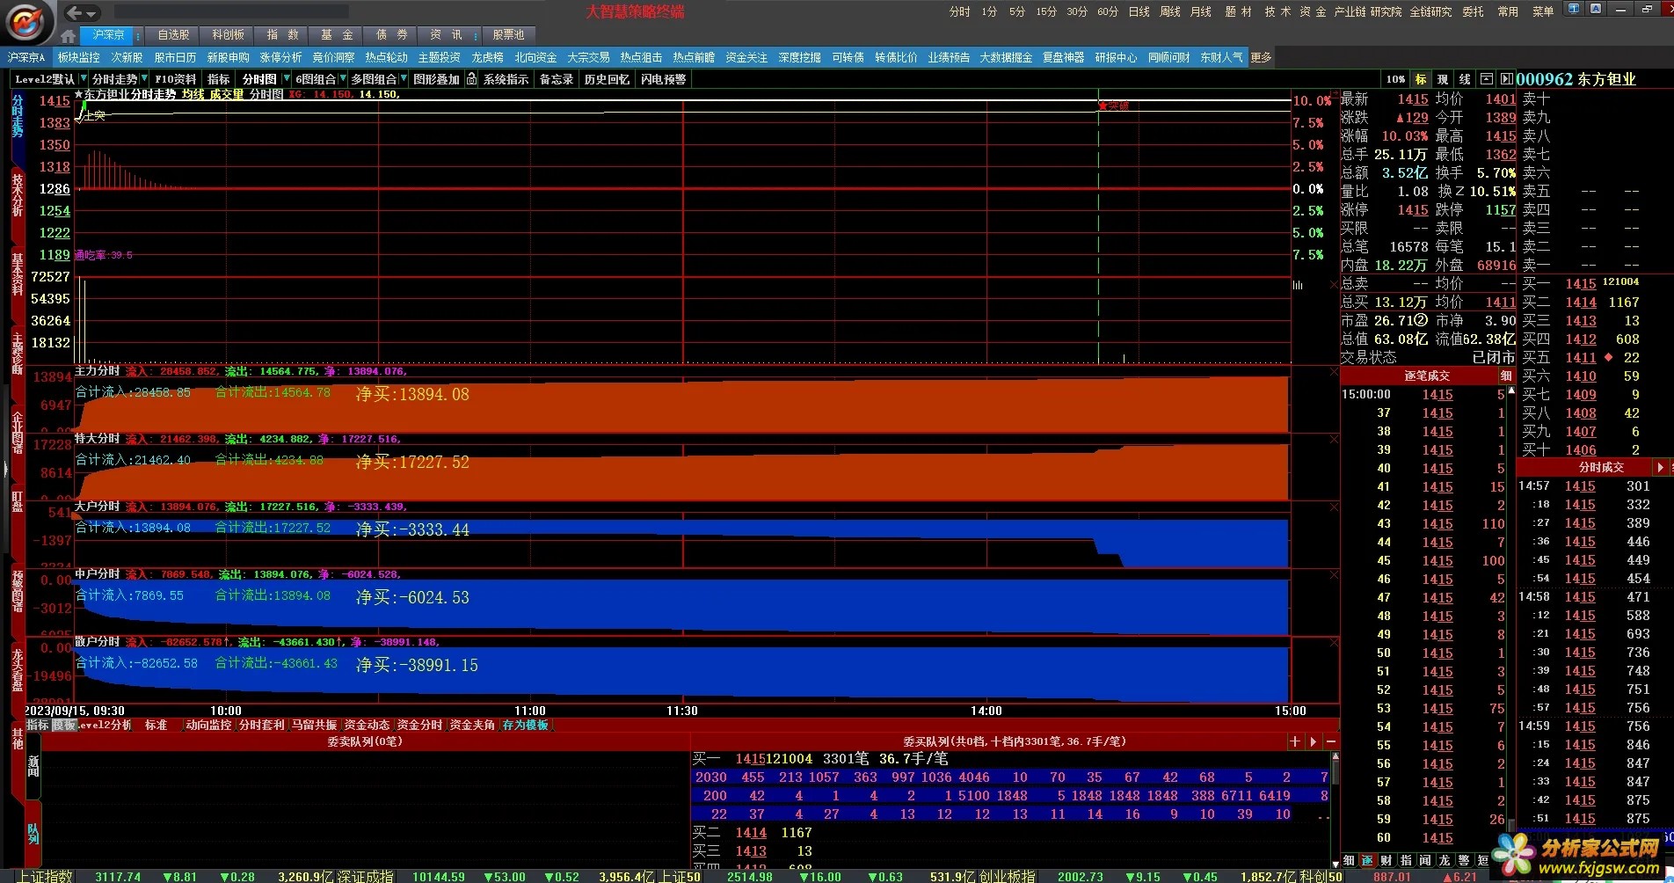Open 龙虎榜 in the blue toolbar

pyautogui.click(x=487, y=57)
